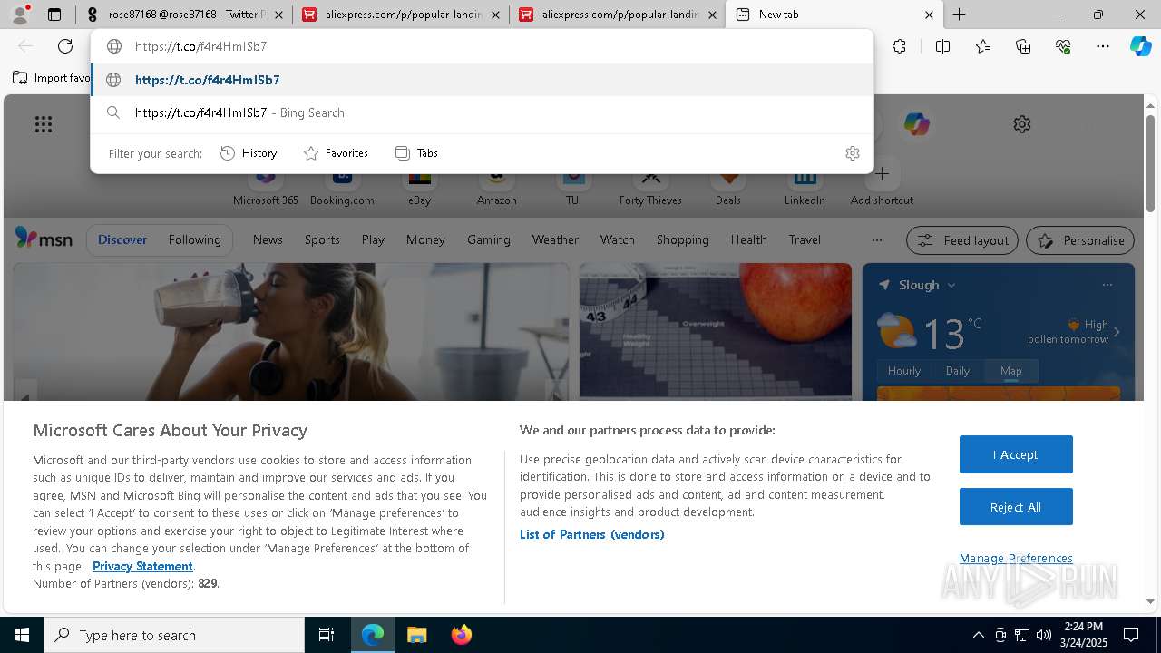
Task: Open the TUI shortcut
Action: tap(573, 186)
